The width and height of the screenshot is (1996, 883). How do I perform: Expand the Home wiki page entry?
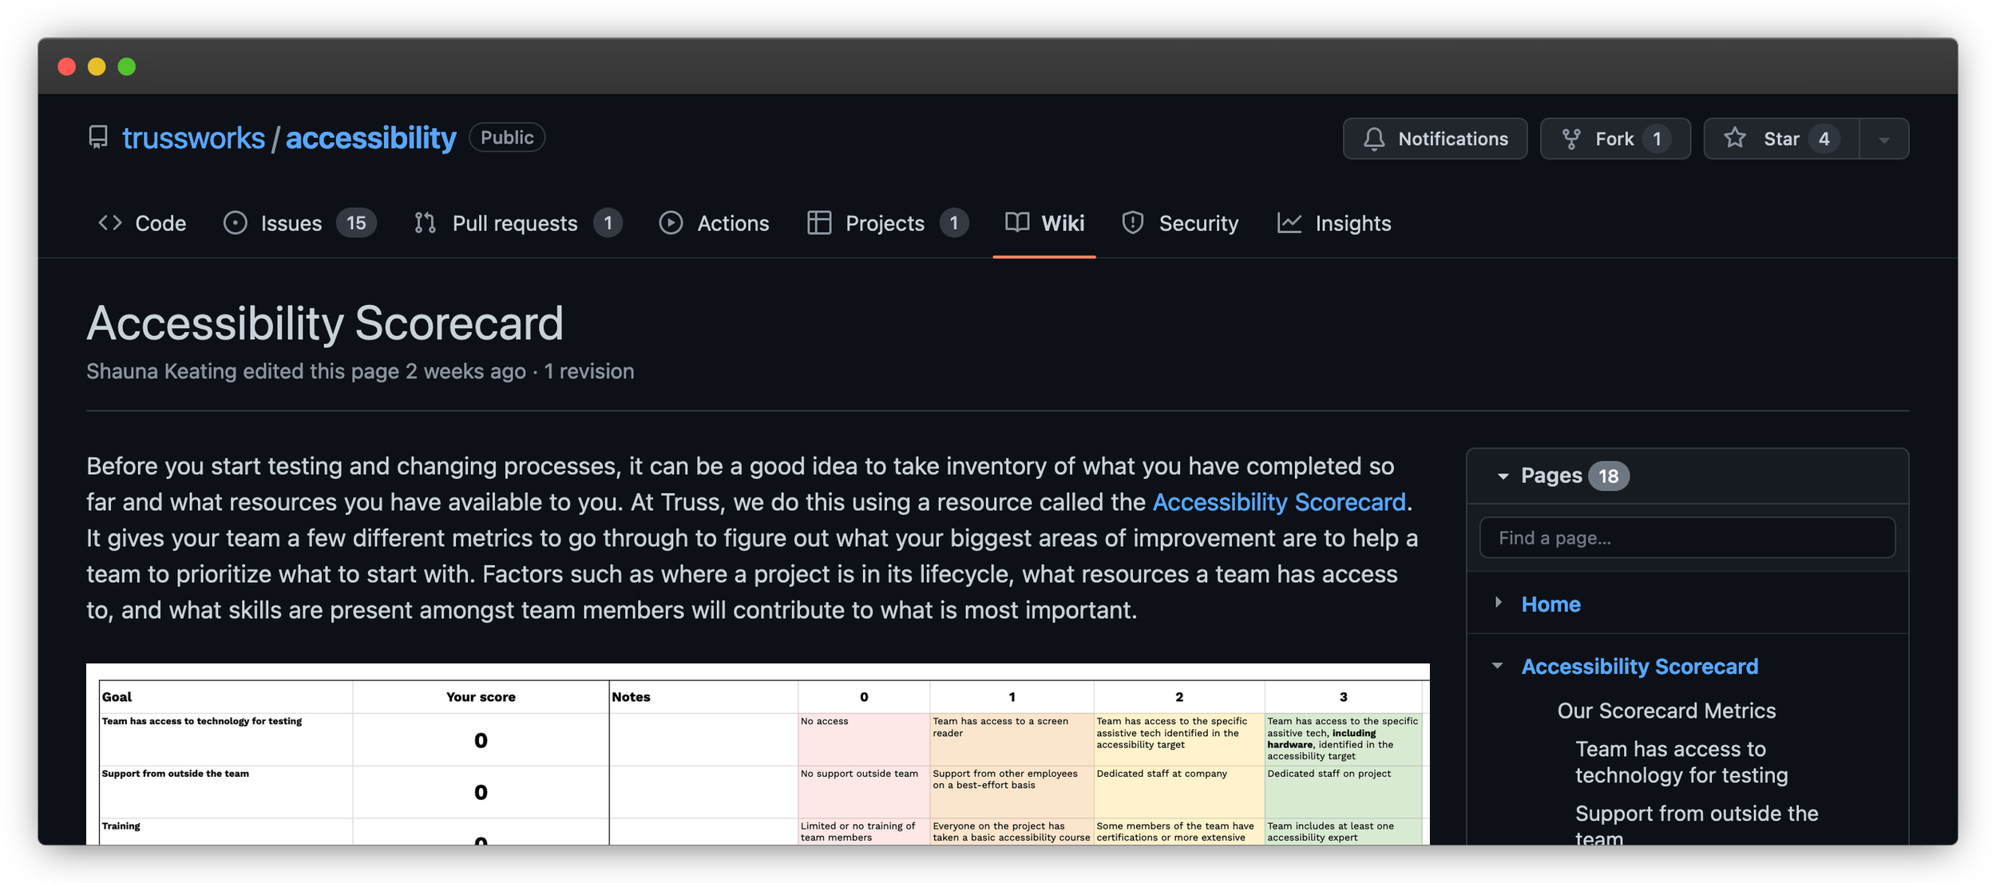pyautogui.click(x=1497, y=604)
